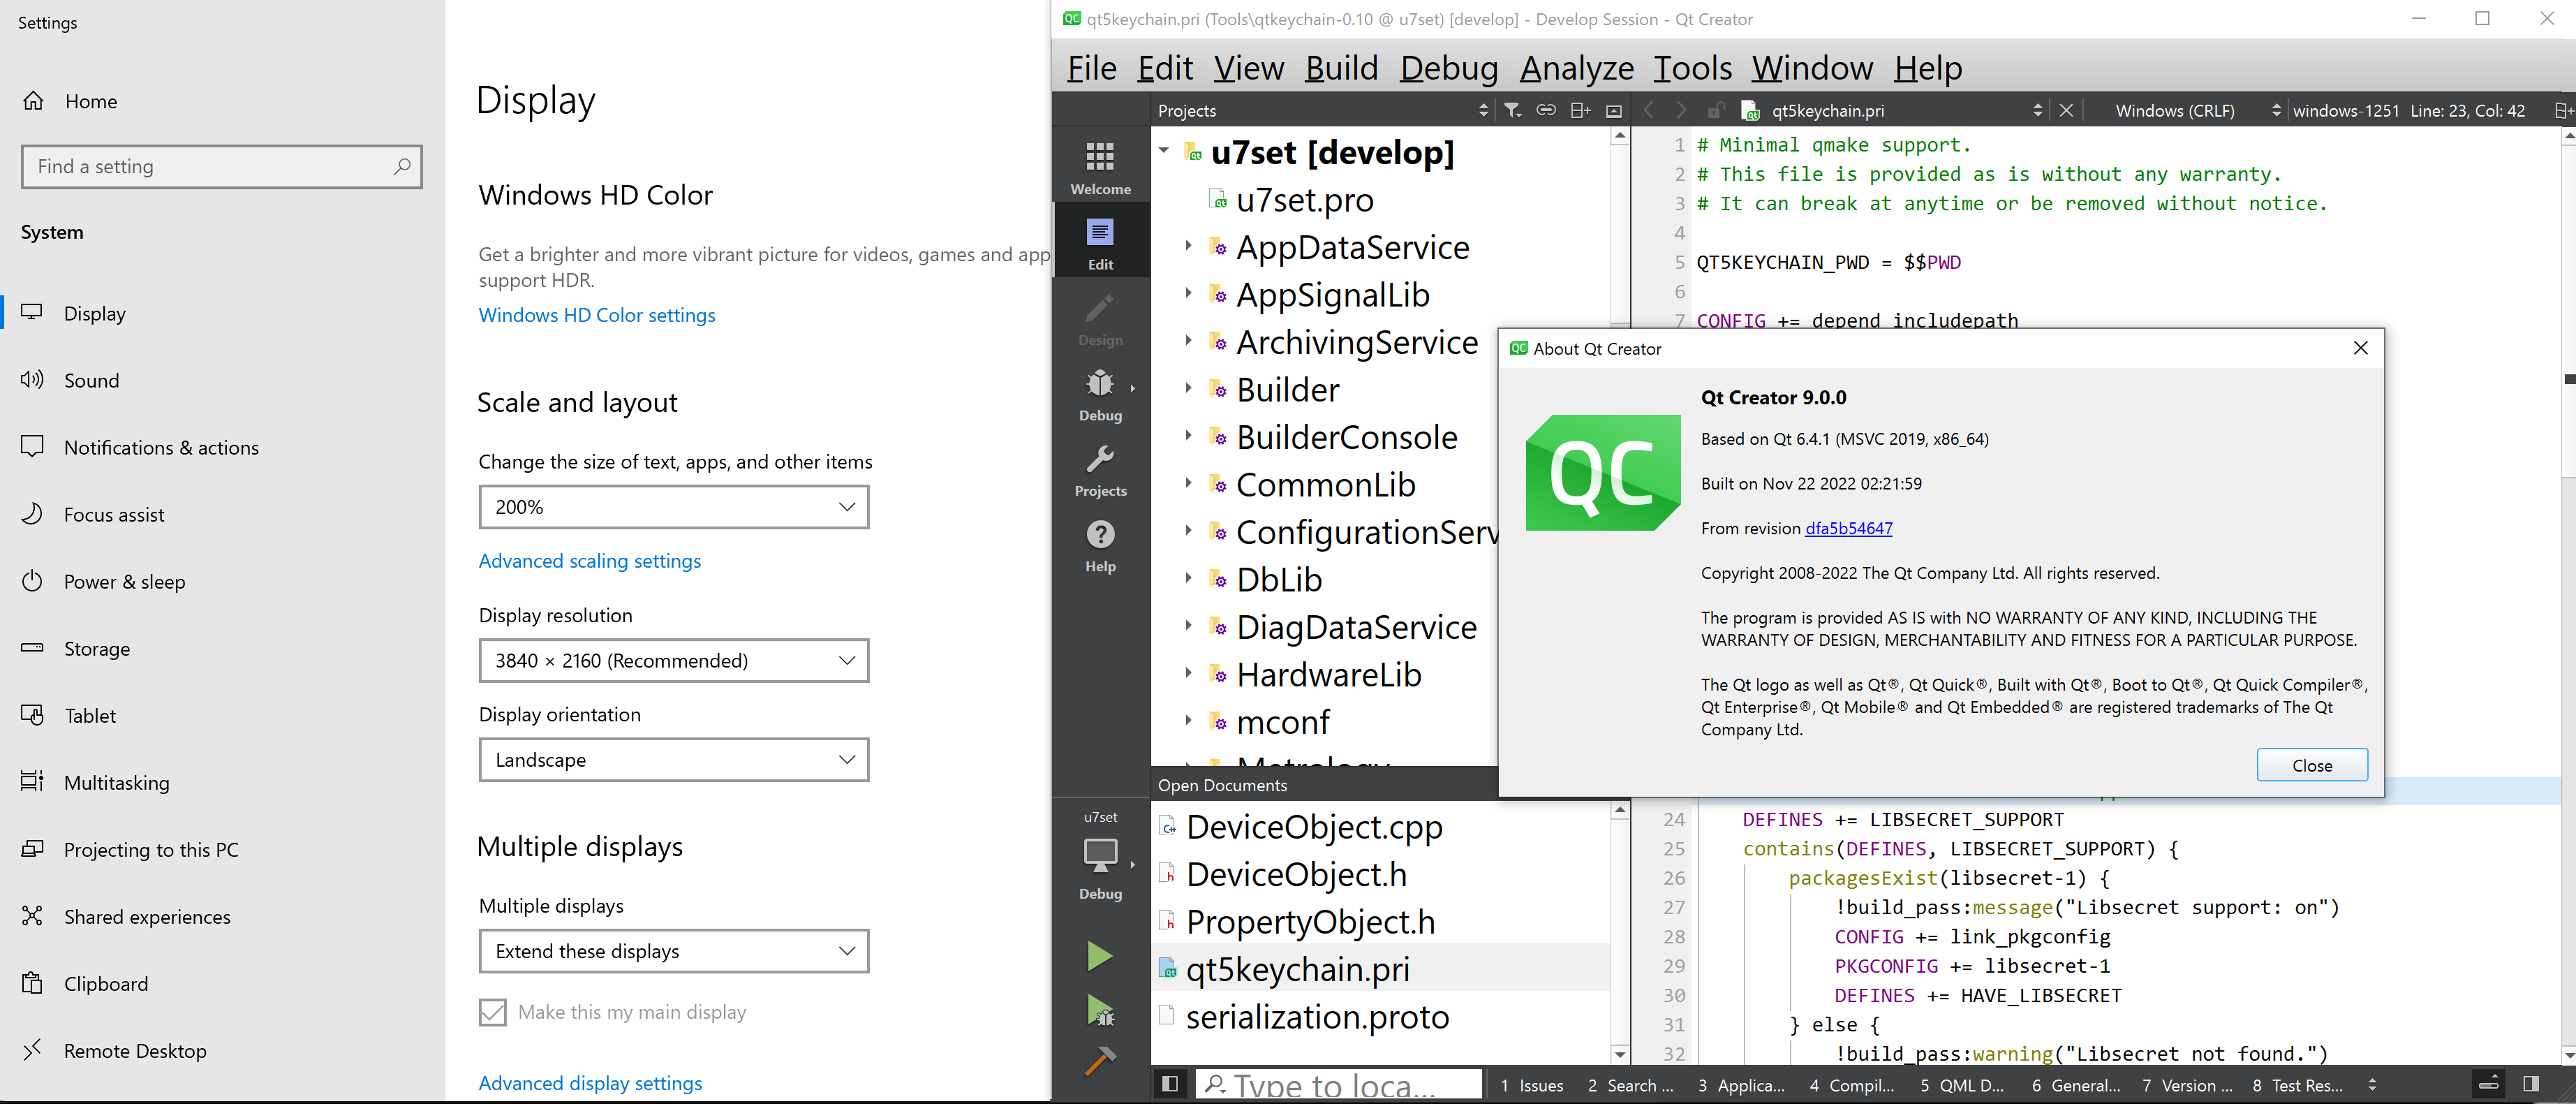2576x1104 pixels.
Task: Open Sound settings in sidebar
Action: 90,380
